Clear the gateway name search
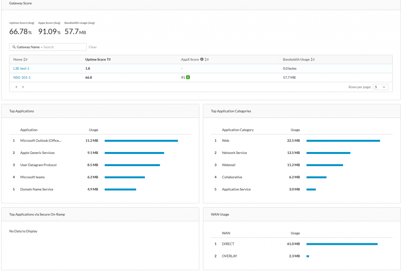The height and width of the screenshot is (275, 401). click(92, 47)
